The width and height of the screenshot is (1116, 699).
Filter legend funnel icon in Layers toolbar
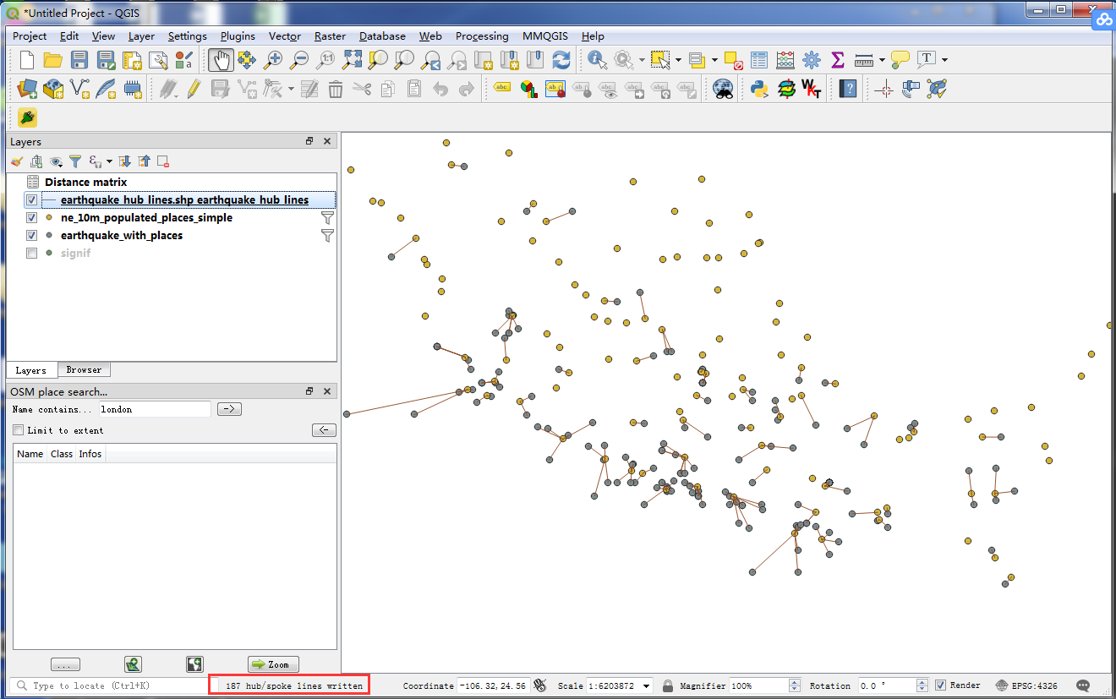click(75, 161)
